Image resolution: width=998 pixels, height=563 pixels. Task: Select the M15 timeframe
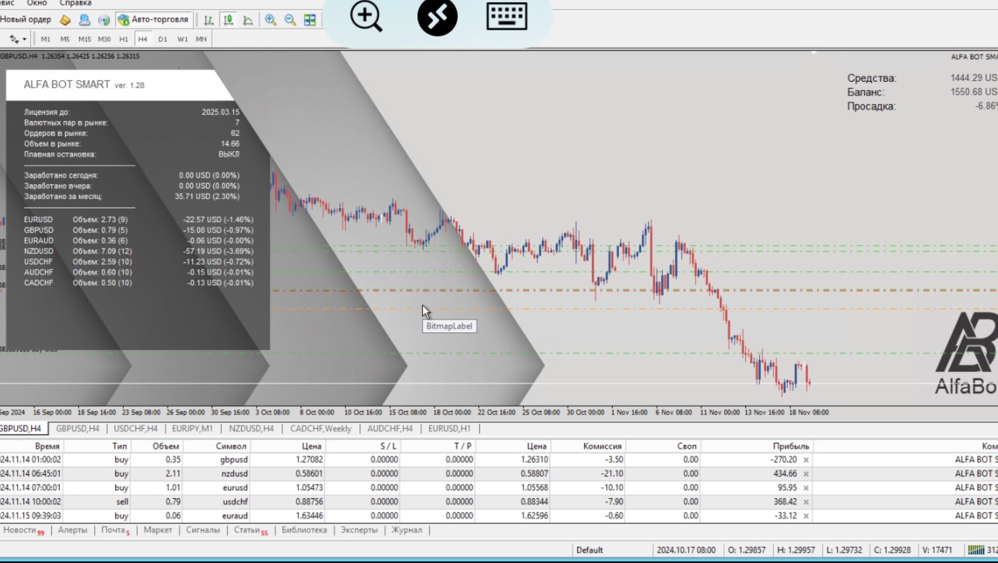(x=84, y=39)
